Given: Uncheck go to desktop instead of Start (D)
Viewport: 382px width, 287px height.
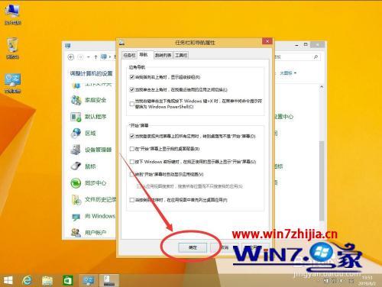Looking at the screenshot, I should pos(132,136).
